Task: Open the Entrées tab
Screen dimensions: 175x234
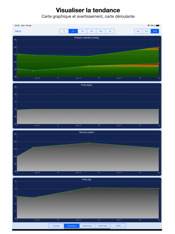Action: click(56, 226)
